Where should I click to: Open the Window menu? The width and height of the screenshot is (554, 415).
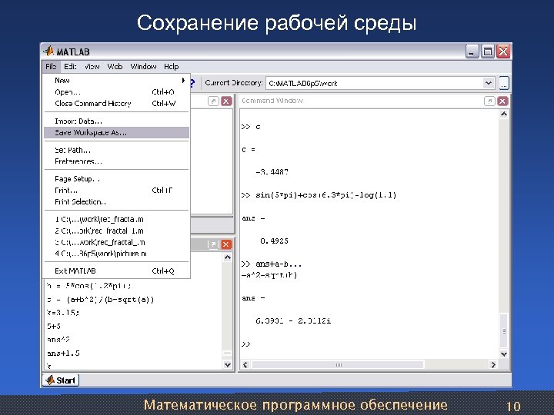pos(143,67)
